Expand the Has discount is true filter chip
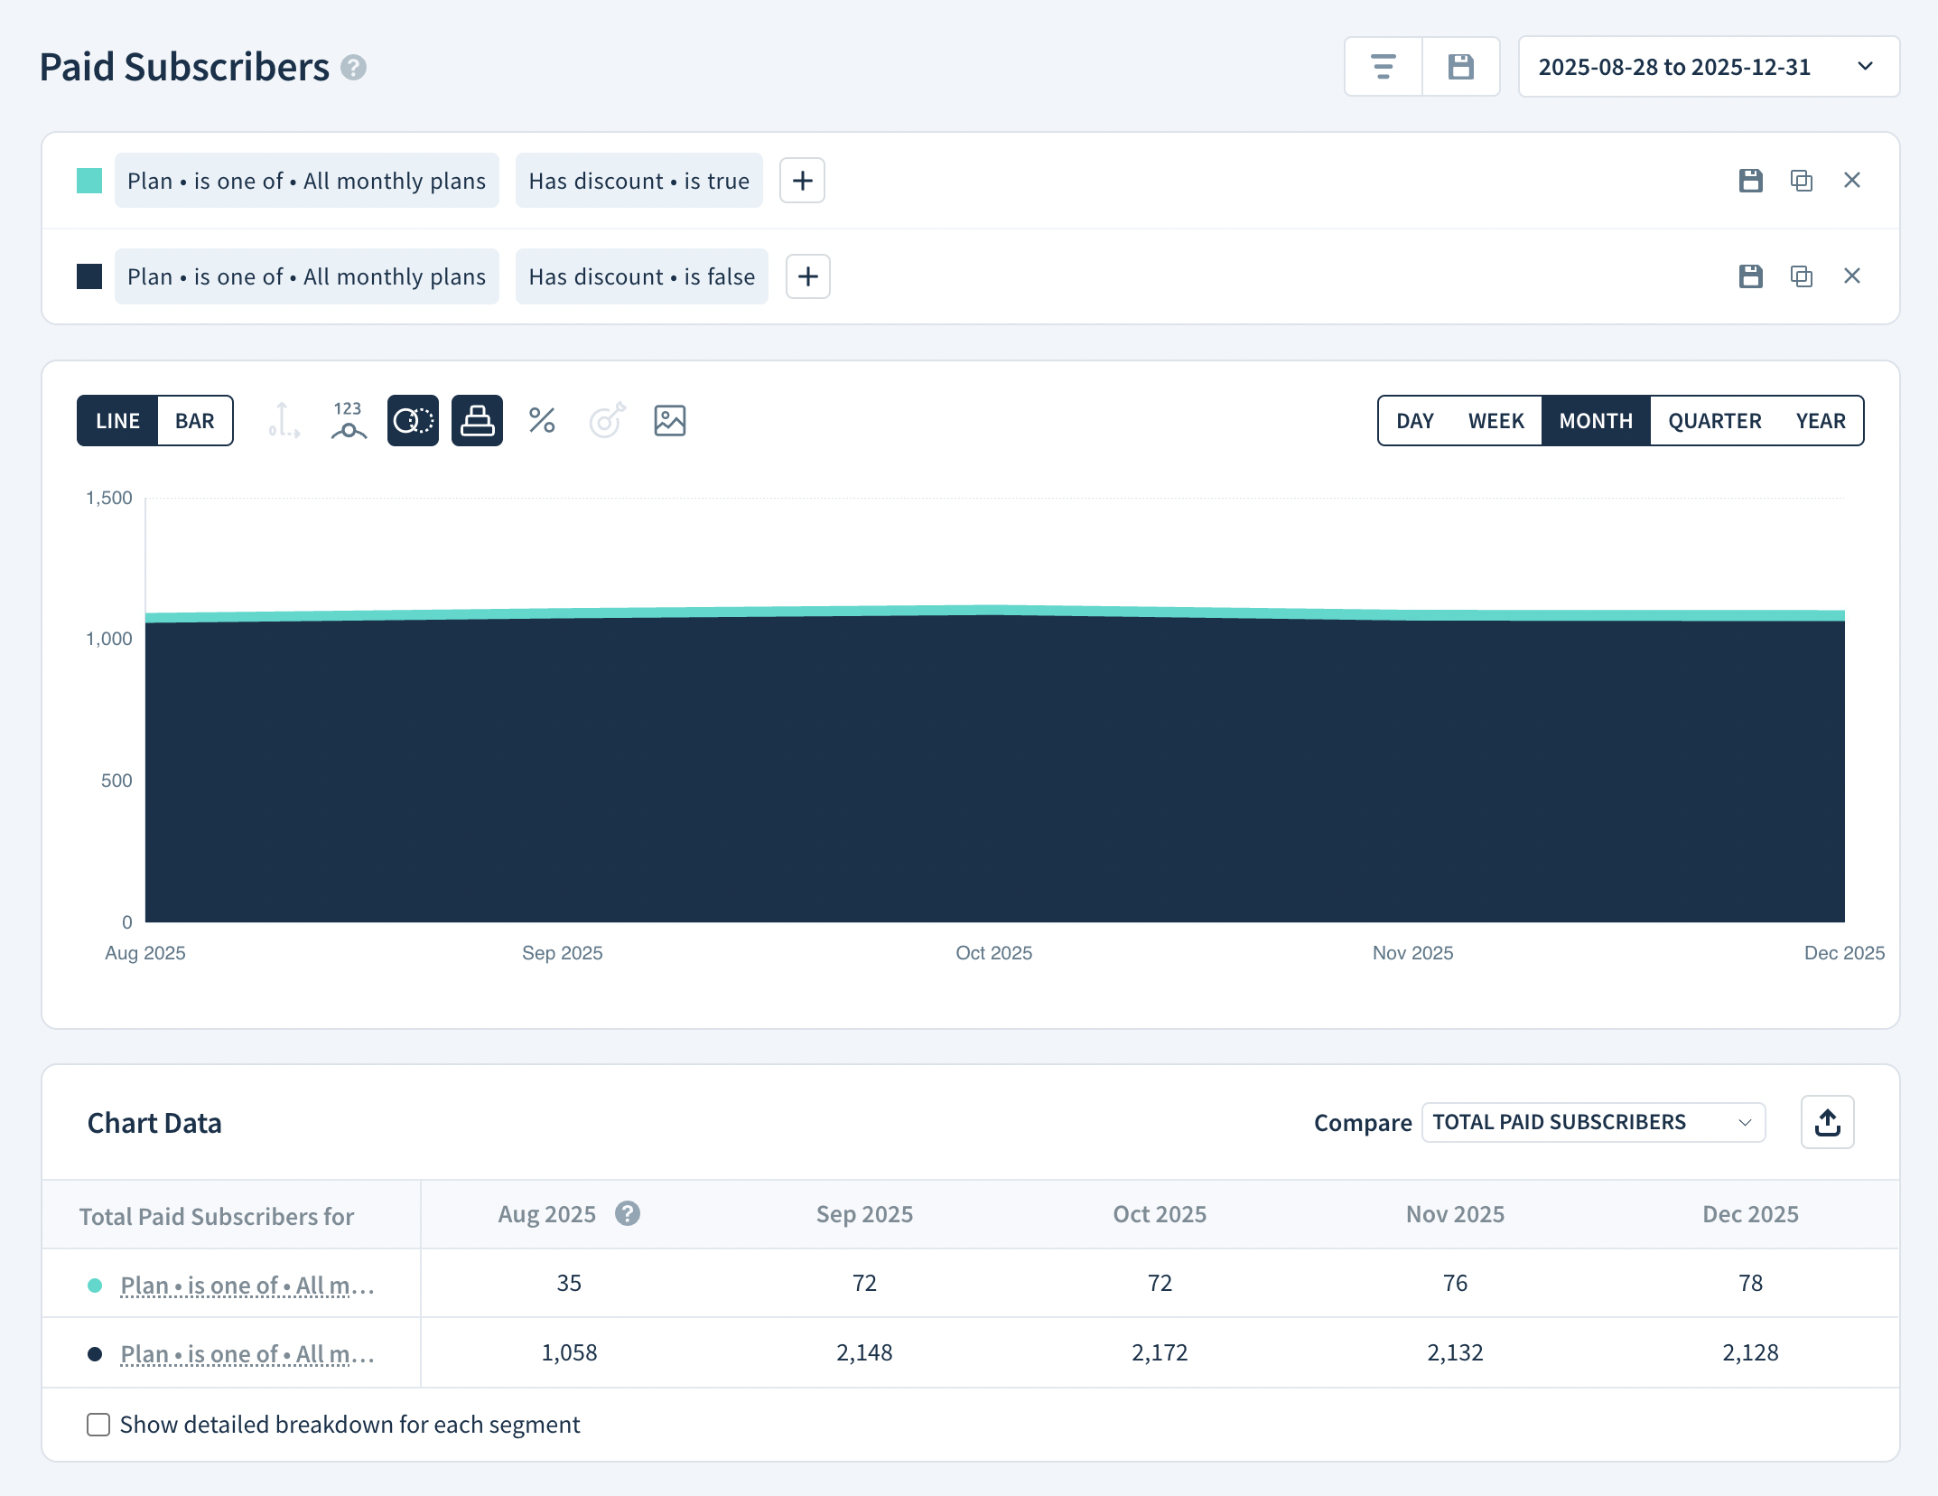Screen dimensions: 1938x1496 [x=638, y=181]
